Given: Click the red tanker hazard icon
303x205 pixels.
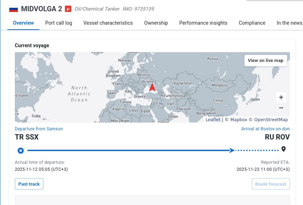Looking at the screenshot, I should 68,9.
